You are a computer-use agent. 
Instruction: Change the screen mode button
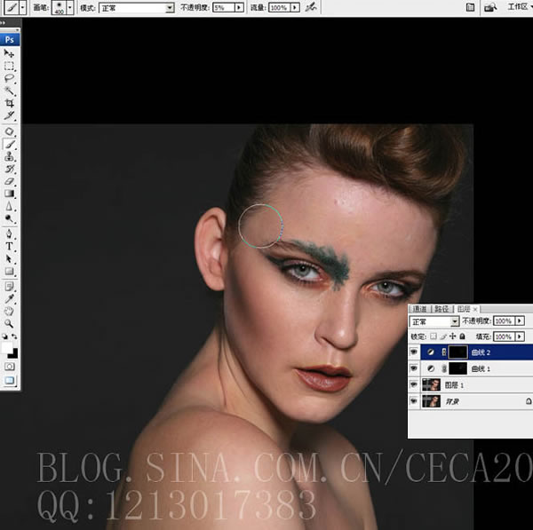tap(10, 380)
